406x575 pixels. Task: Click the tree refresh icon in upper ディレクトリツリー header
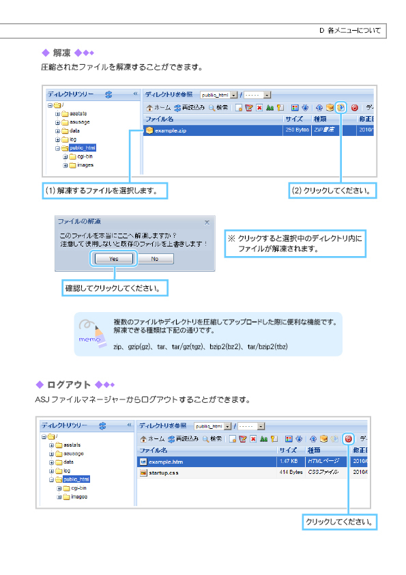tap(108, 95)
